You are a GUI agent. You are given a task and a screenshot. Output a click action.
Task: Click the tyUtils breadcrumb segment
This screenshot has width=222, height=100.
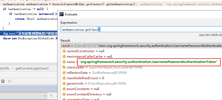[x=5, y=68]
